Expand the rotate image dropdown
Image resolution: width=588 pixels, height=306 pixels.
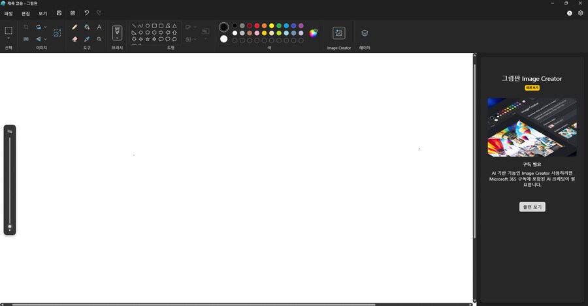pos(45,27)
